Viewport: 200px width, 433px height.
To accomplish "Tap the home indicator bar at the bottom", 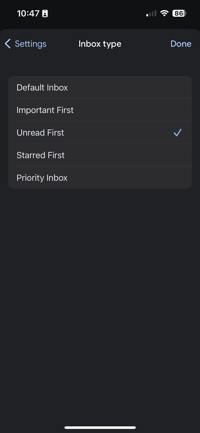I will (x=100, y=428).
